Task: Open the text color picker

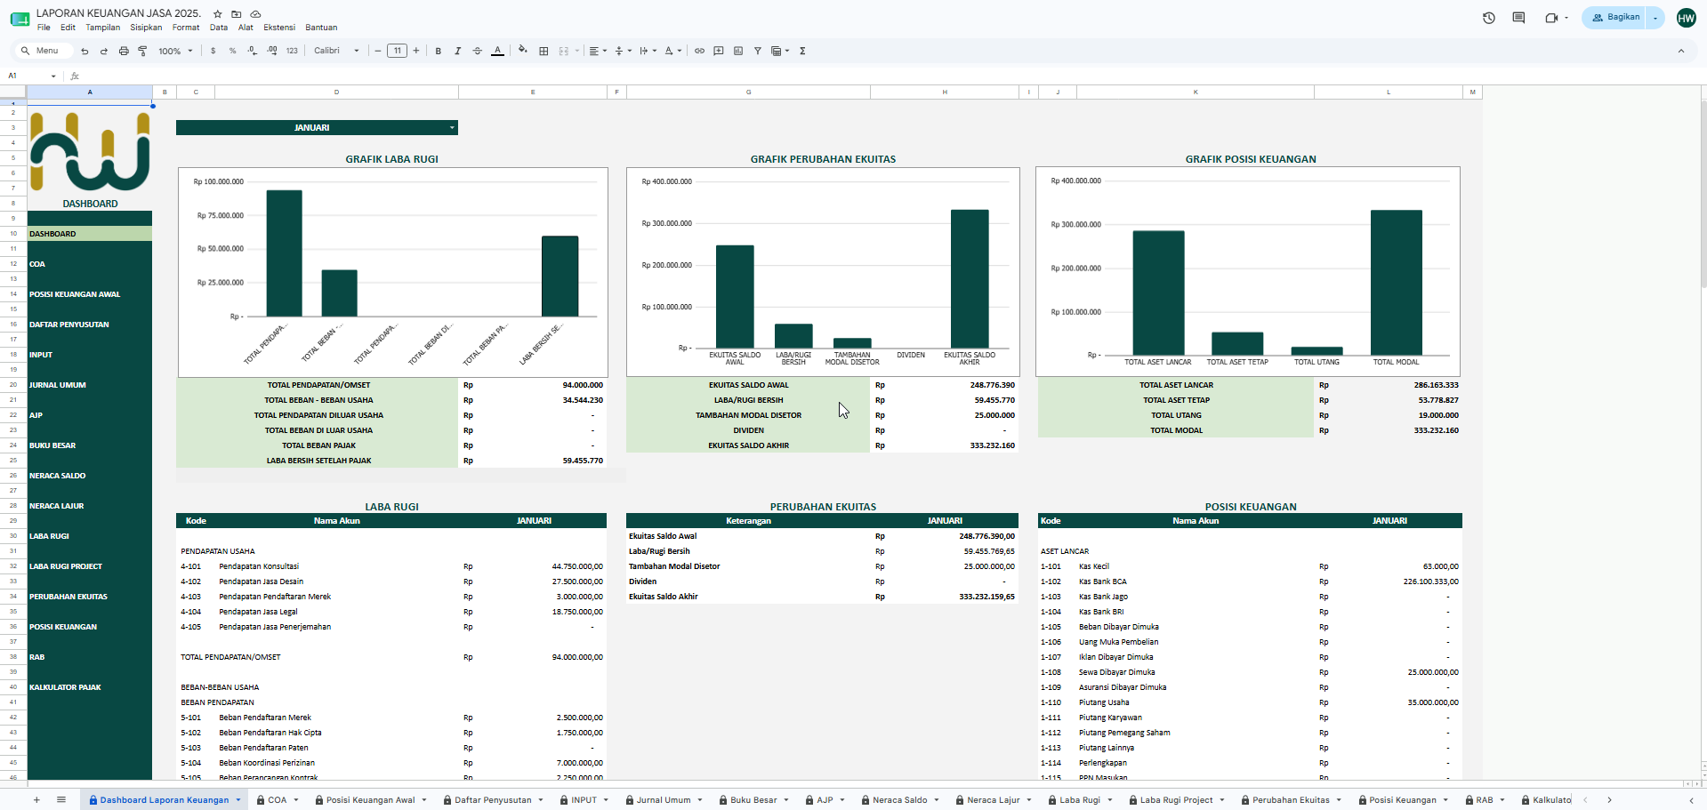Action: coord(497,51)
